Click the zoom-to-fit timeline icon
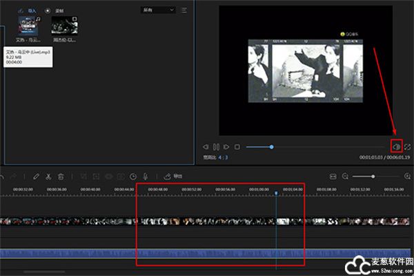The width and height of the screenshot is (414, 276). (x=333, y=177)
